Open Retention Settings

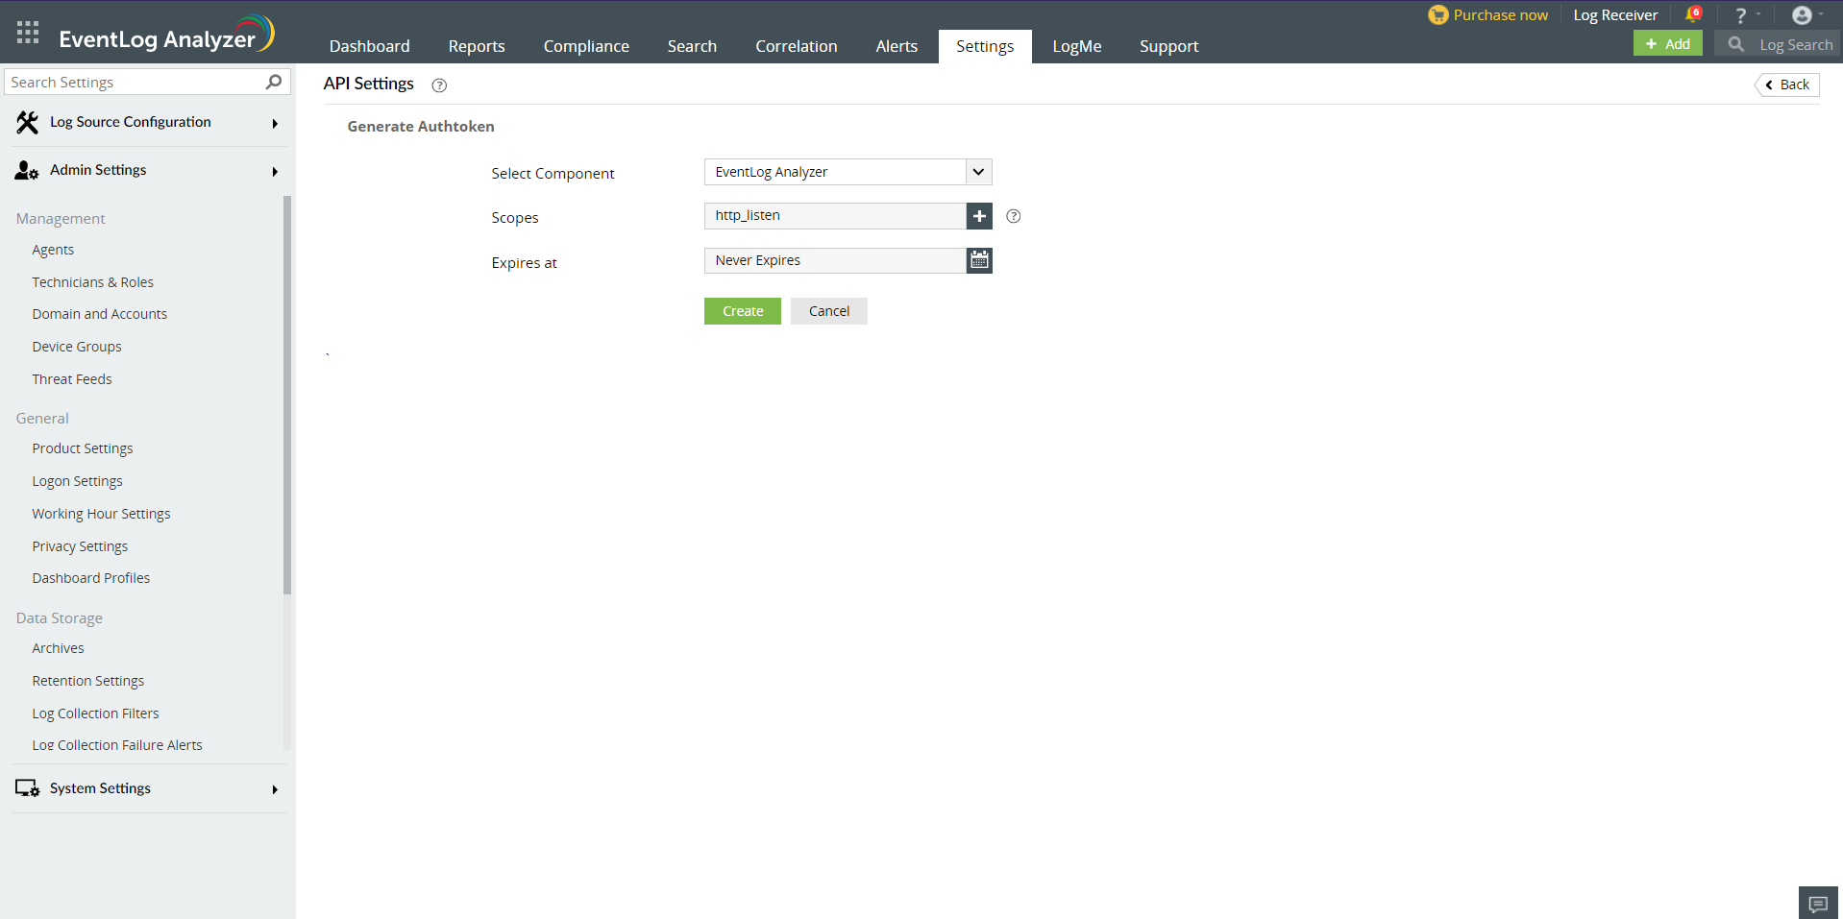pos(88,681)
